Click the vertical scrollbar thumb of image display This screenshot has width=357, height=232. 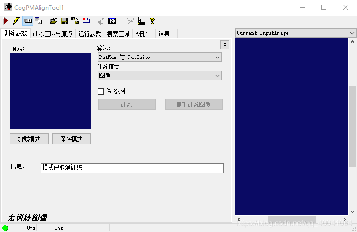[x=352, y=126]
